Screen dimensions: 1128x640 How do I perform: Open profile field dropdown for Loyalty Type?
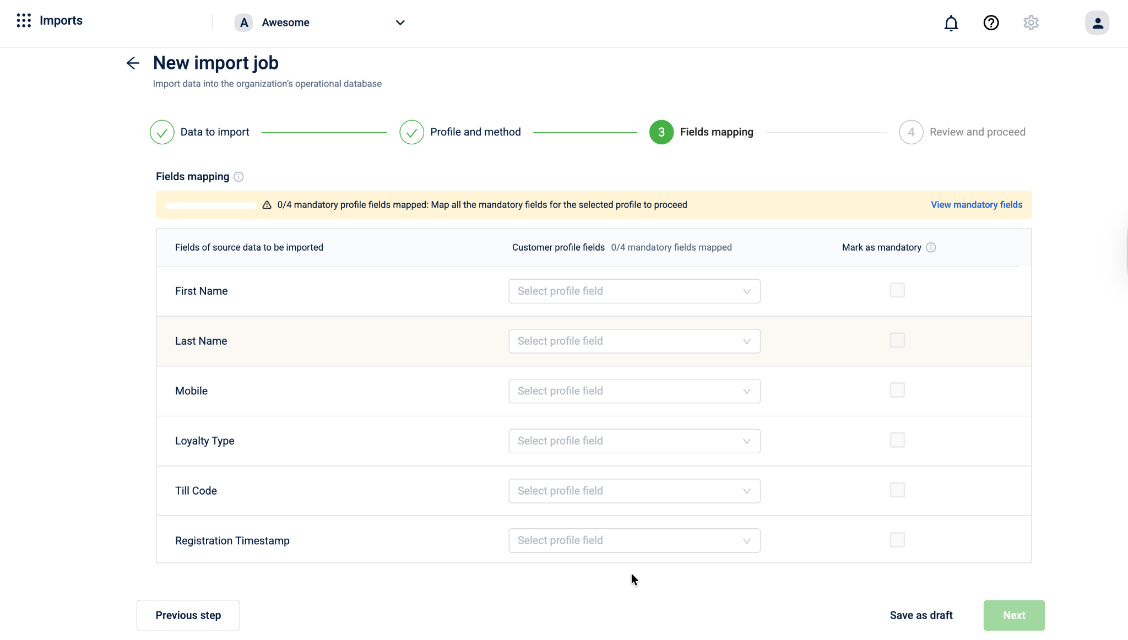(x=634, y=441)
